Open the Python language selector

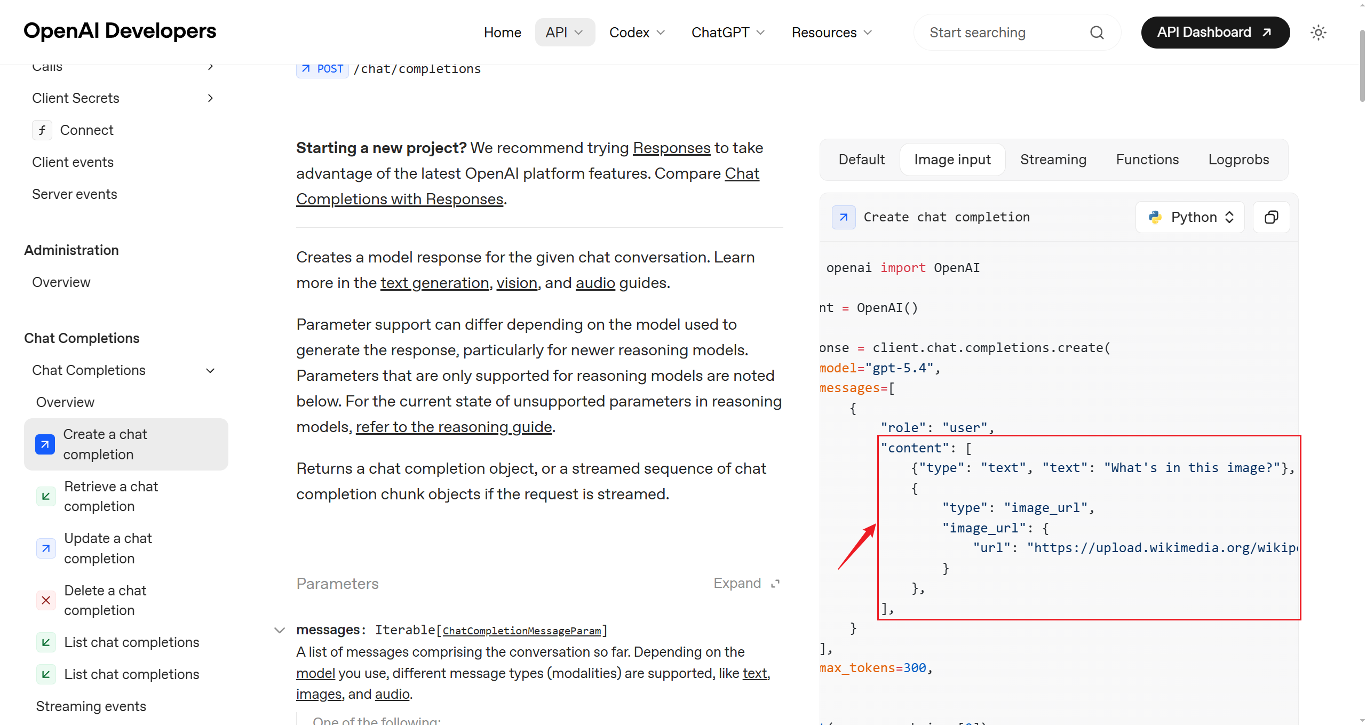point(1190,217)
